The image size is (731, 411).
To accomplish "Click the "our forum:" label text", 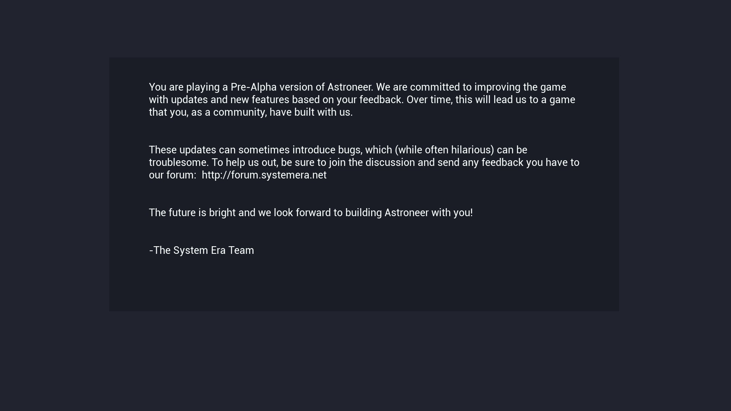I will (172, 175).
